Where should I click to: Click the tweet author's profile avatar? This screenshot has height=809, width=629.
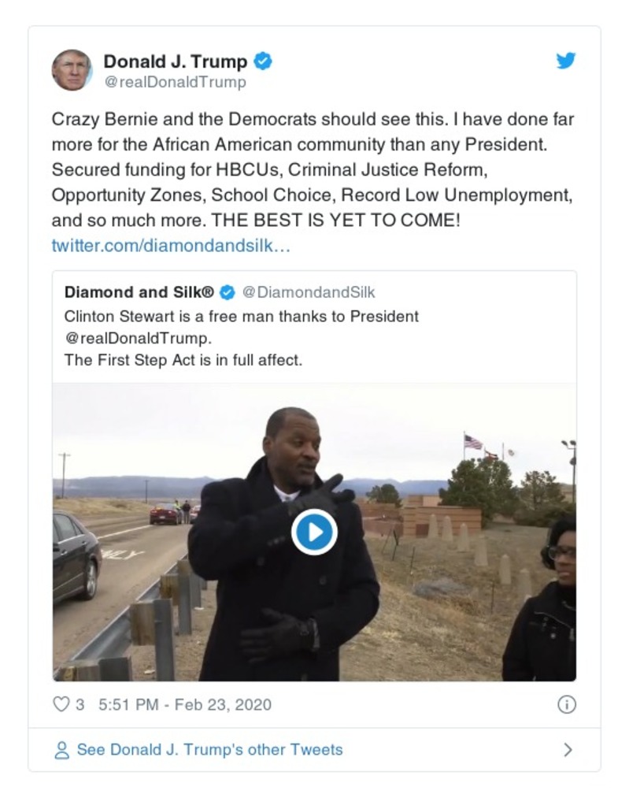click(72, 69)
